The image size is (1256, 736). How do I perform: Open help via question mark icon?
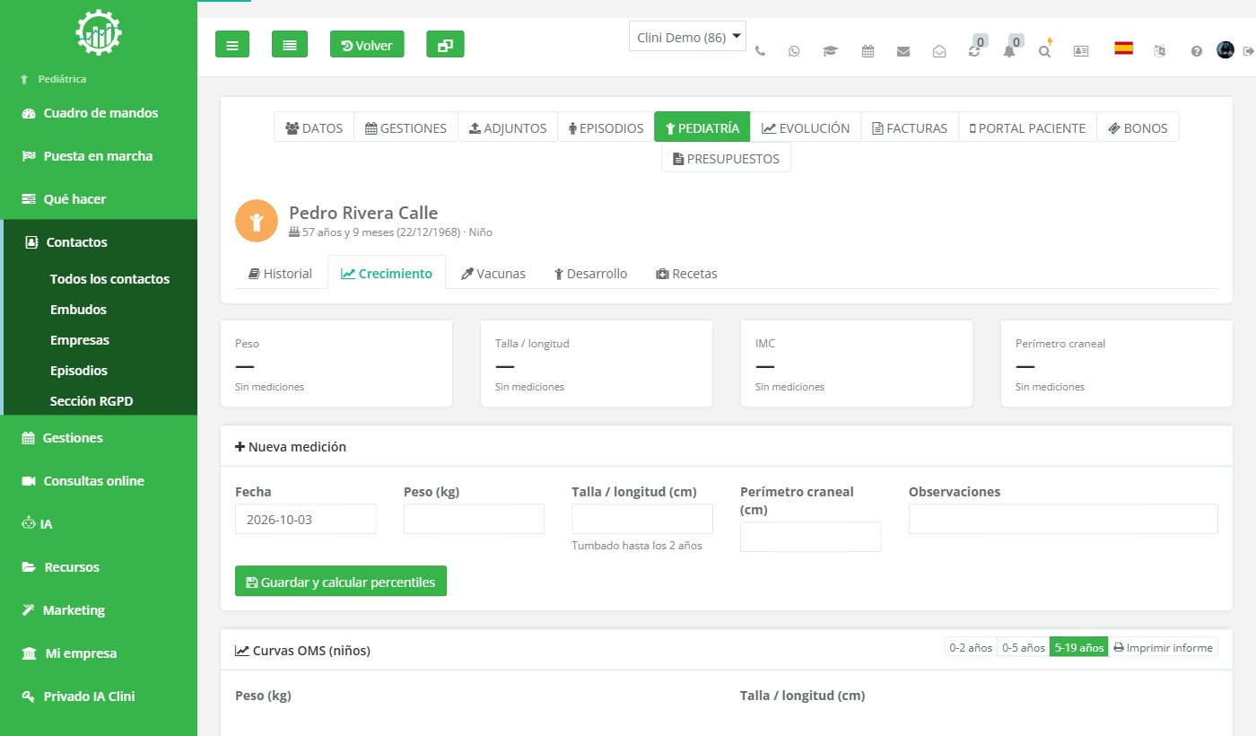pyautogui.click(x=1196, y=51)
